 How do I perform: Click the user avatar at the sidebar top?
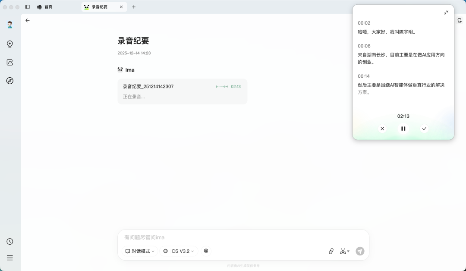pyautogui.click(x=10, y=25)
